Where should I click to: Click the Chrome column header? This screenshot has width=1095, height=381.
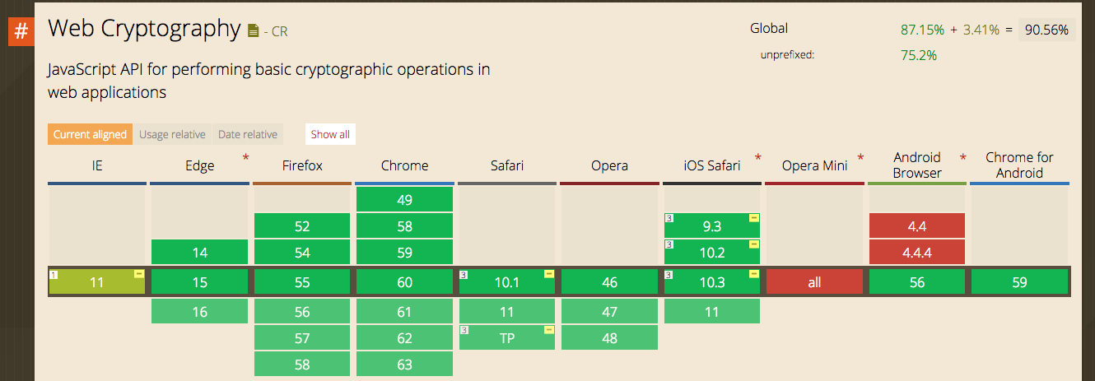pyautogui.click(x=404, y=165)
